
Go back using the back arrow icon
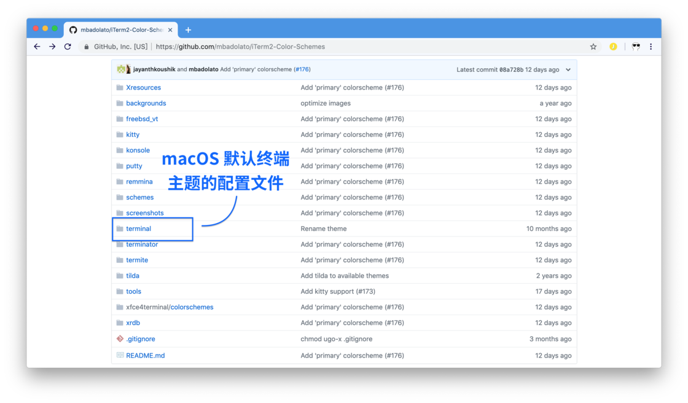pyautogui.click(x=37, y=46)
